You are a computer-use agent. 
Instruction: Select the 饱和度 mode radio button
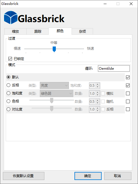[8, 93]
